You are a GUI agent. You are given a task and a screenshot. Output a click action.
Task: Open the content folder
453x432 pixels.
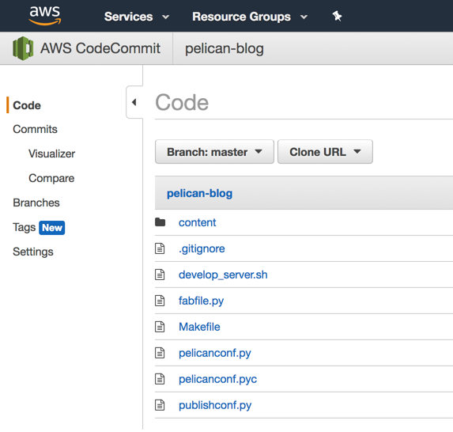coord(197,222)
